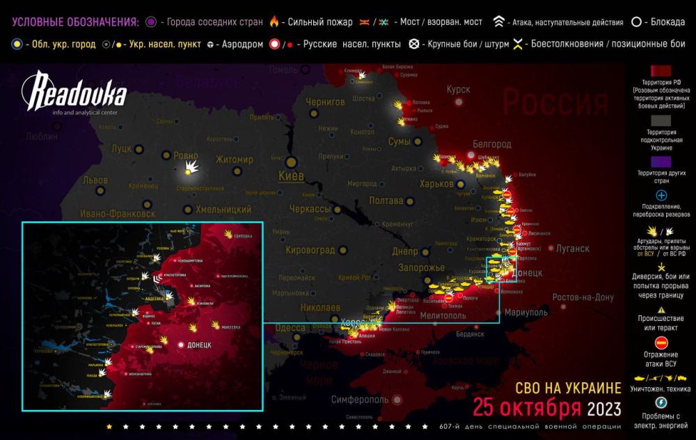Click the airfield symbol in the top legend
Viewport: 696px width, 440px height.
(x=209, y=45)
